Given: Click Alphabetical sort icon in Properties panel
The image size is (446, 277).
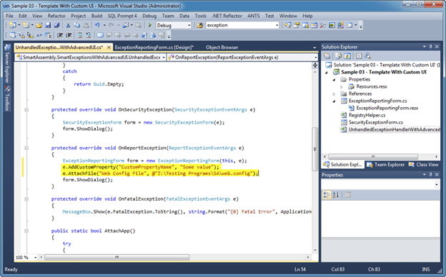Looking at the screenshot, I should click(336, 195).
